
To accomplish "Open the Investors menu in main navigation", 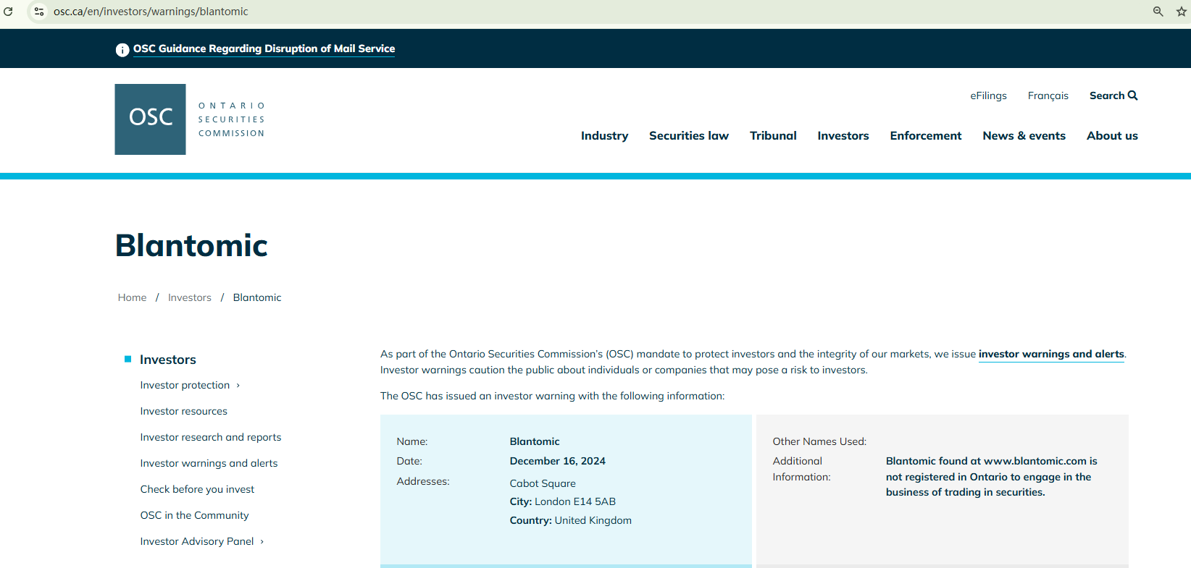I will 843,136.
